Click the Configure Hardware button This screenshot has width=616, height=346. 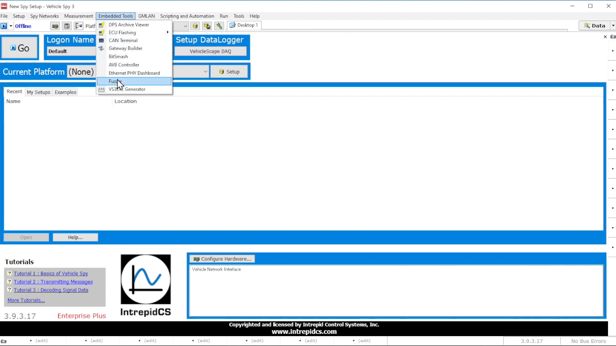point(222,259)
